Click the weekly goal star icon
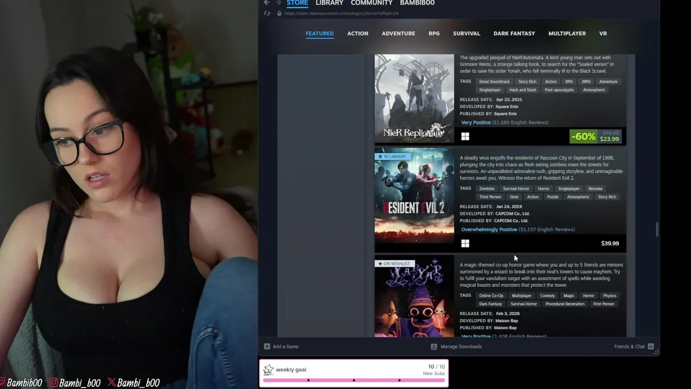 (268, 370)
